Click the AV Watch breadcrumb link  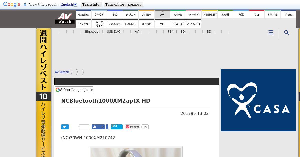point(62,72)
